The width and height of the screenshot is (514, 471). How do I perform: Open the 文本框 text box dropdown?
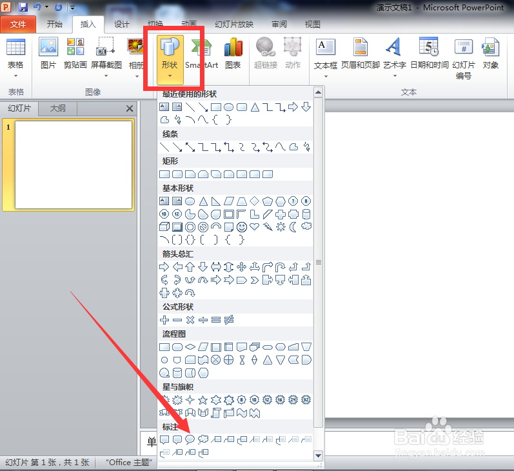pyautogui.click(x=326, y=58)
